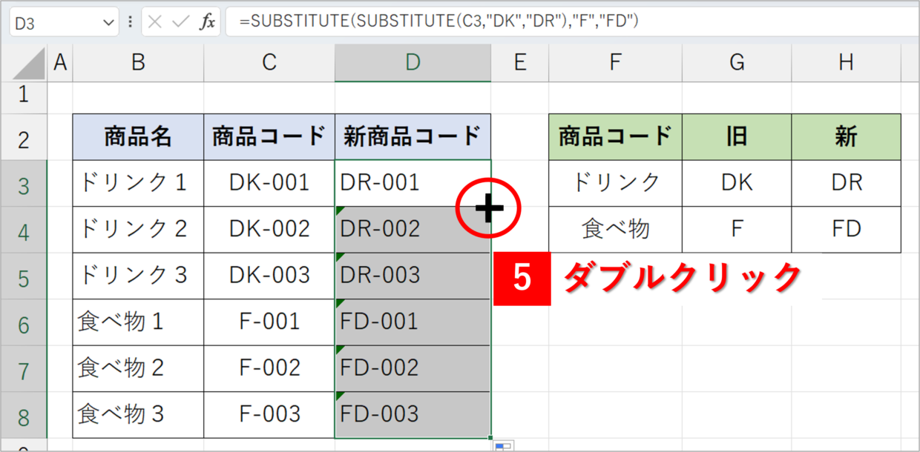Click cell F-003
The height and width of the screenshot is (452, 920).
click(x=269, y=415)
